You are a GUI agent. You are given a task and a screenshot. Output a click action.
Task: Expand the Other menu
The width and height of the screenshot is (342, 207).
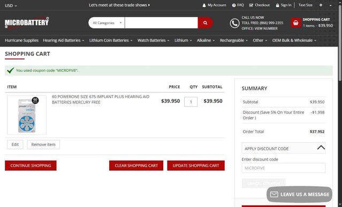(x=260, y=40)
